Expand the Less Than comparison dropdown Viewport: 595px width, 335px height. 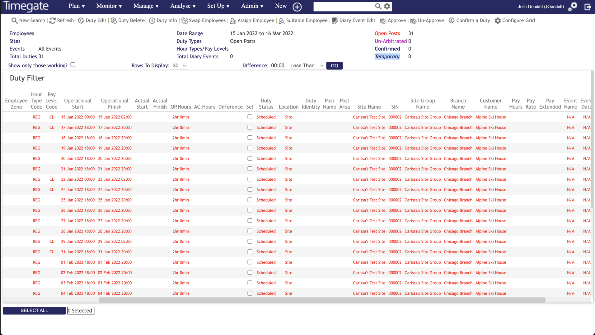click(307, 66)
